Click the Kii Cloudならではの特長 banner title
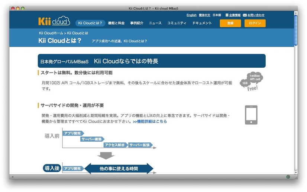This screenshot has width=307, height=192. point(126,61)
